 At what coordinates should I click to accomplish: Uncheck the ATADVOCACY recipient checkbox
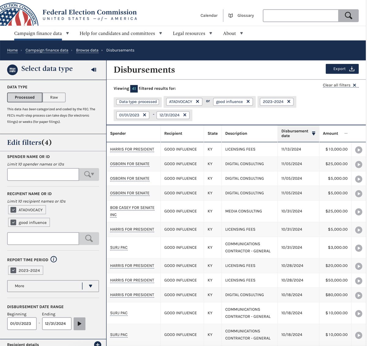tap(13, 210)
